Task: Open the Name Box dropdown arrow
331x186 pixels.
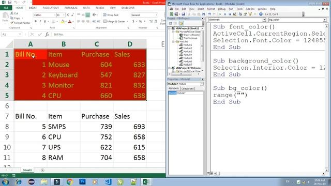Action: (x=20, y=35)
